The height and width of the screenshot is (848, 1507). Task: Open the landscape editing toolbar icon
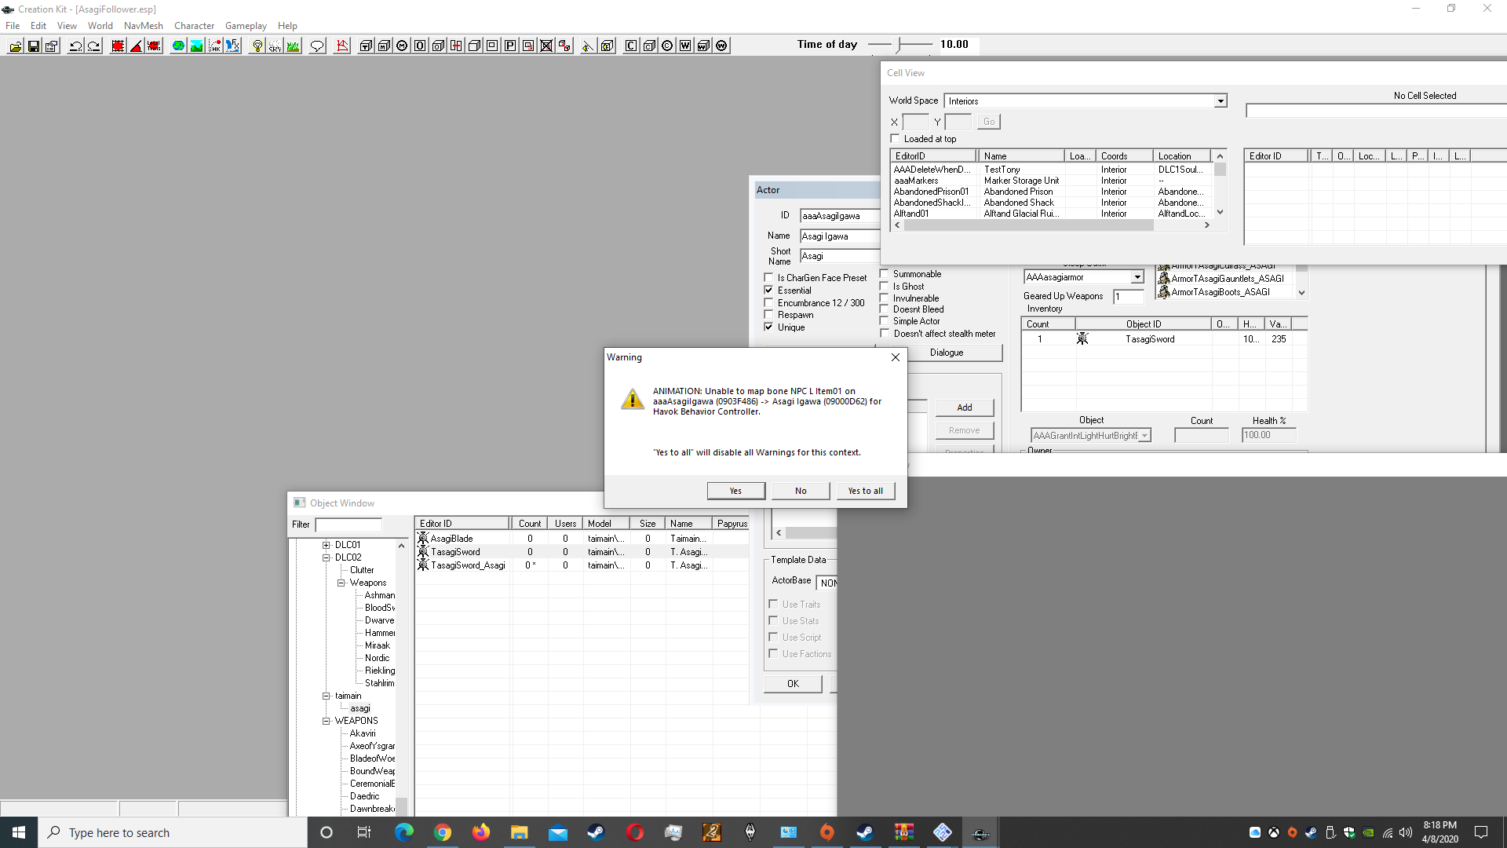(196, 46)
